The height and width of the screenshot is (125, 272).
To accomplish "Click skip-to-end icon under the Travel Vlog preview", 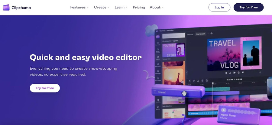I will [243, 72].
